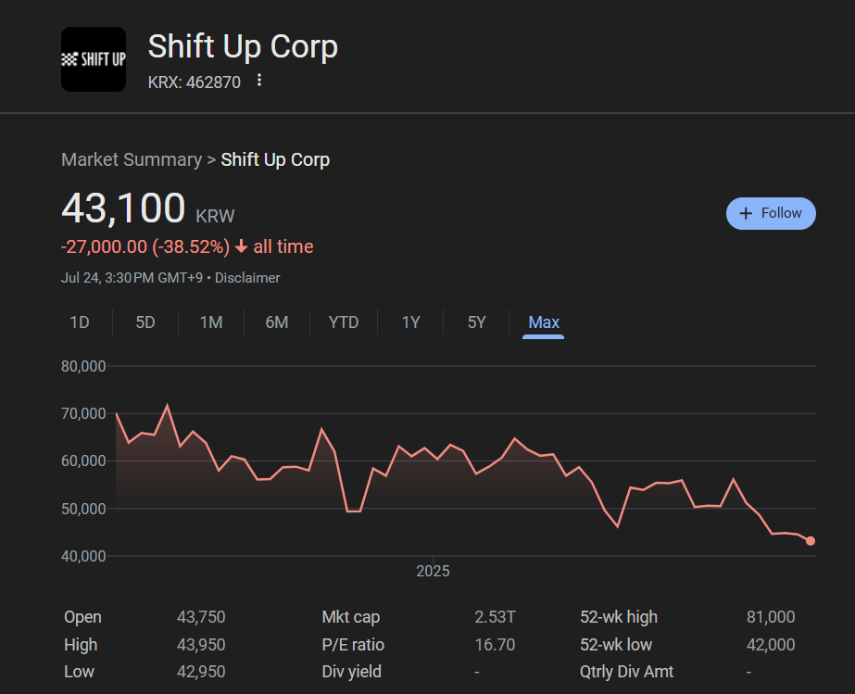Viewport: 855px width, 694px height.
Task: Show year-to-date YTD chart
Action: [344, 322]
